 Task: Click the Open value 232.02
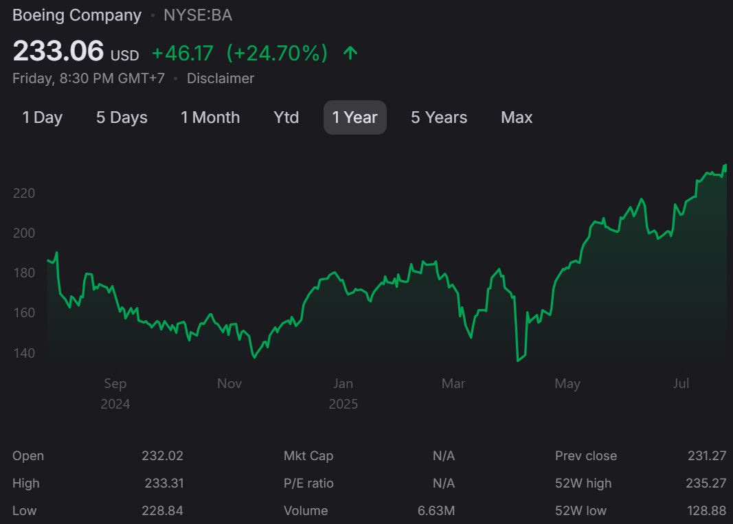point(162,455)
